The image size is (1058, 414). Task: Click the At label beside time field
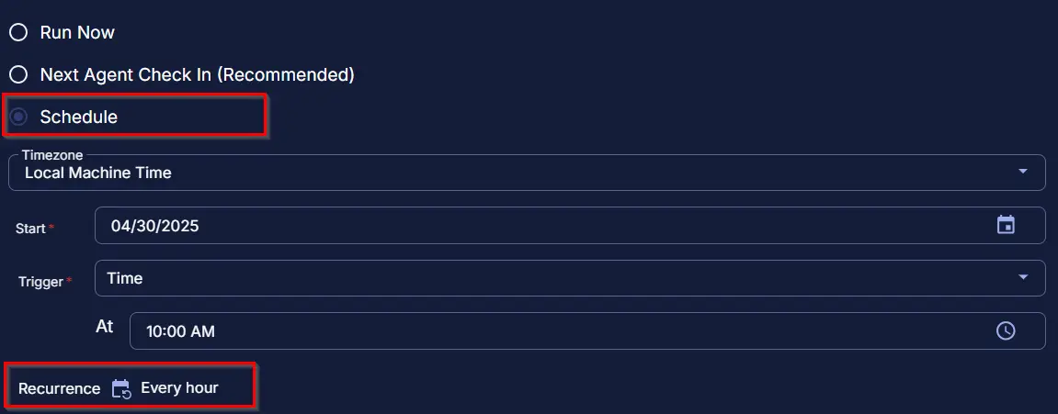coord(105,327)
